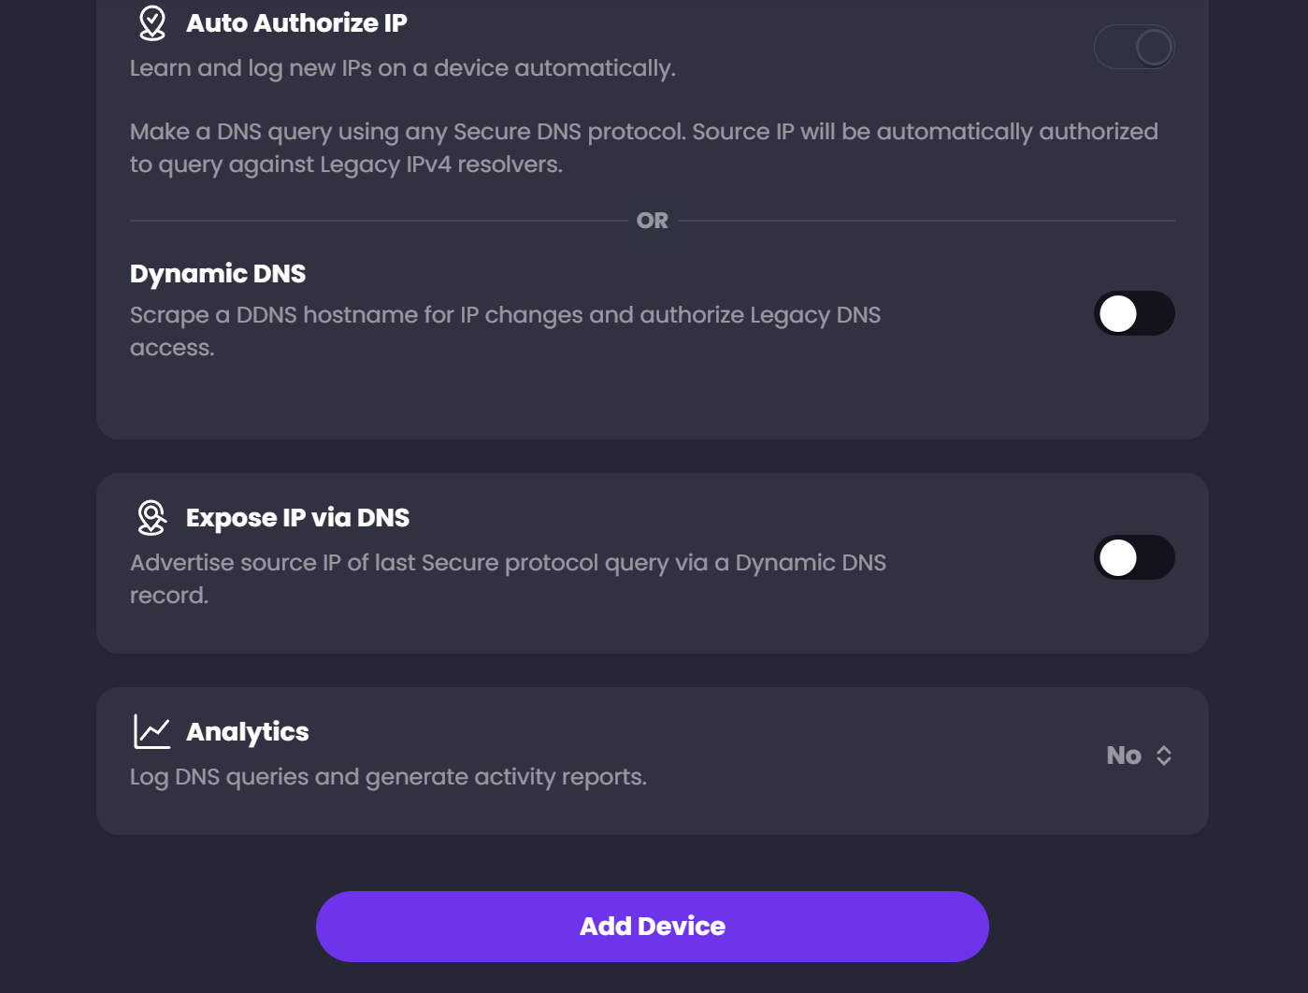This screenshot has width=1308, height=993.
Task: Click the Auto Authorize IP heading
Action: tap(296, 23)
